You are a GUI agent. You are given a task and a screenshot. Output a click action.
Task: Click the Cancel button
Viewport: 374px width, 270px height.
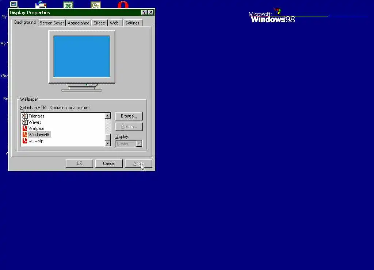(109, 163)
